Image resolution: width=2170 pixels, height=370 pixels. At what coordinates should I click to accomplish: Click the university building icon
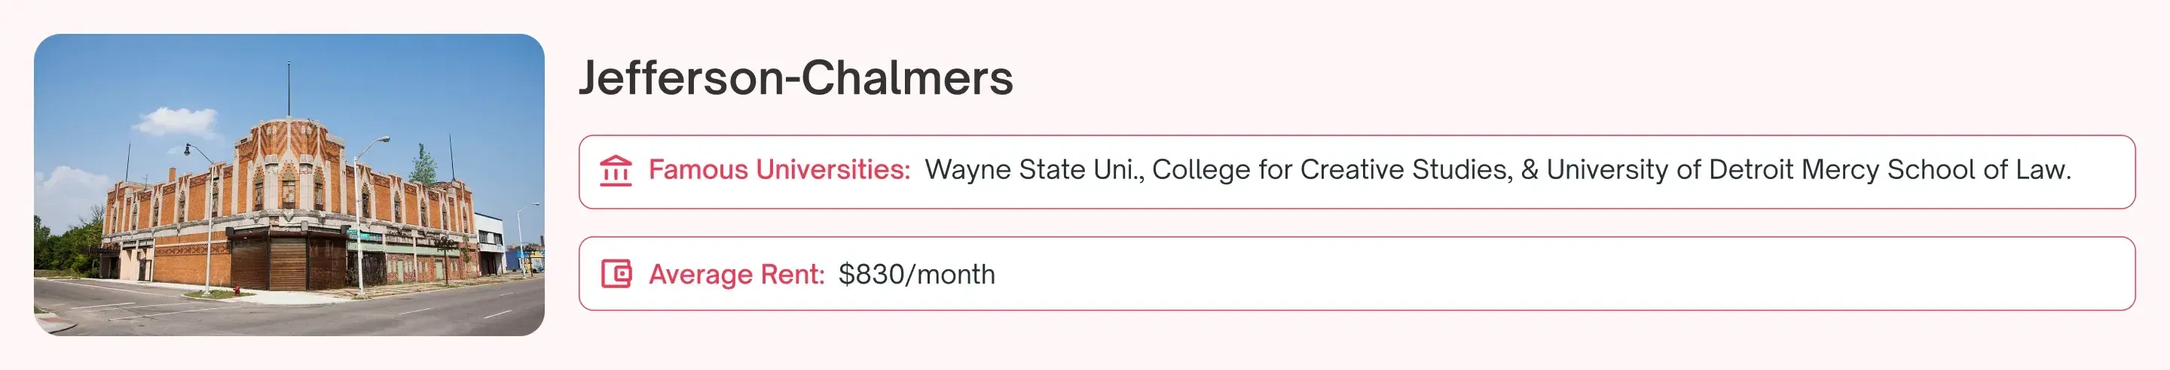[616, 171]
